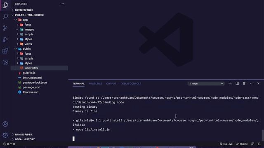The height and width of the screenshot is (148, 264).
Task: Open the Accounts menu icon
Action: [x=5, y=124]
